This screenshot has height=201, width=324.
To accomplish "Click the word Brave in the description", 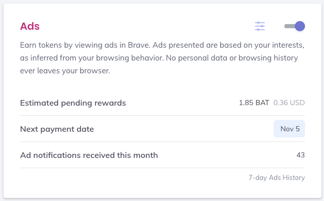I will click(139, 45).
